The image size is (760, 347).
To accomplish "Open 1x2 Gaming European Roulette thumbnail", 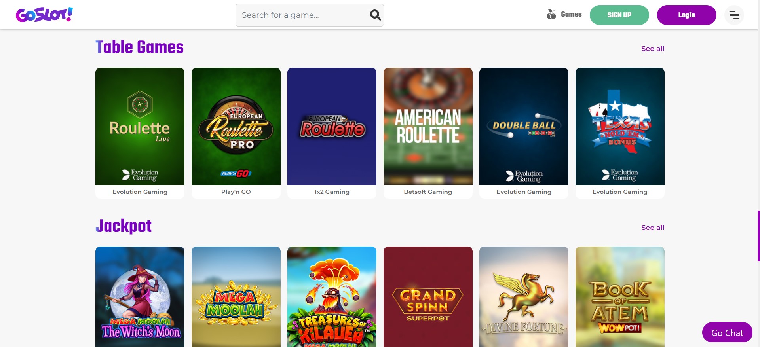I will pos(332,126).
